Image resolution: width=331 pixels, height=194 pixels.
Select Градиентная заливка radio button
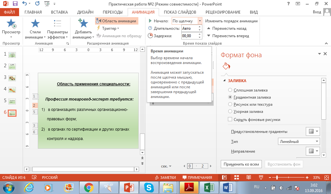click(230, 97)
